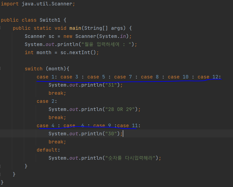The height and width of the screenshot is (187, 233).
Task: Click variable "sc" in the Scanner declaration
Action: [51, 36]
